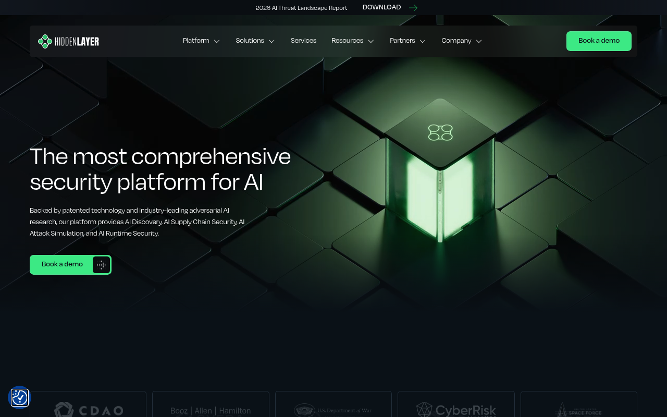The image size is (667, 417).
Task: Expand the Resources menu chevron
Action: 371,41
